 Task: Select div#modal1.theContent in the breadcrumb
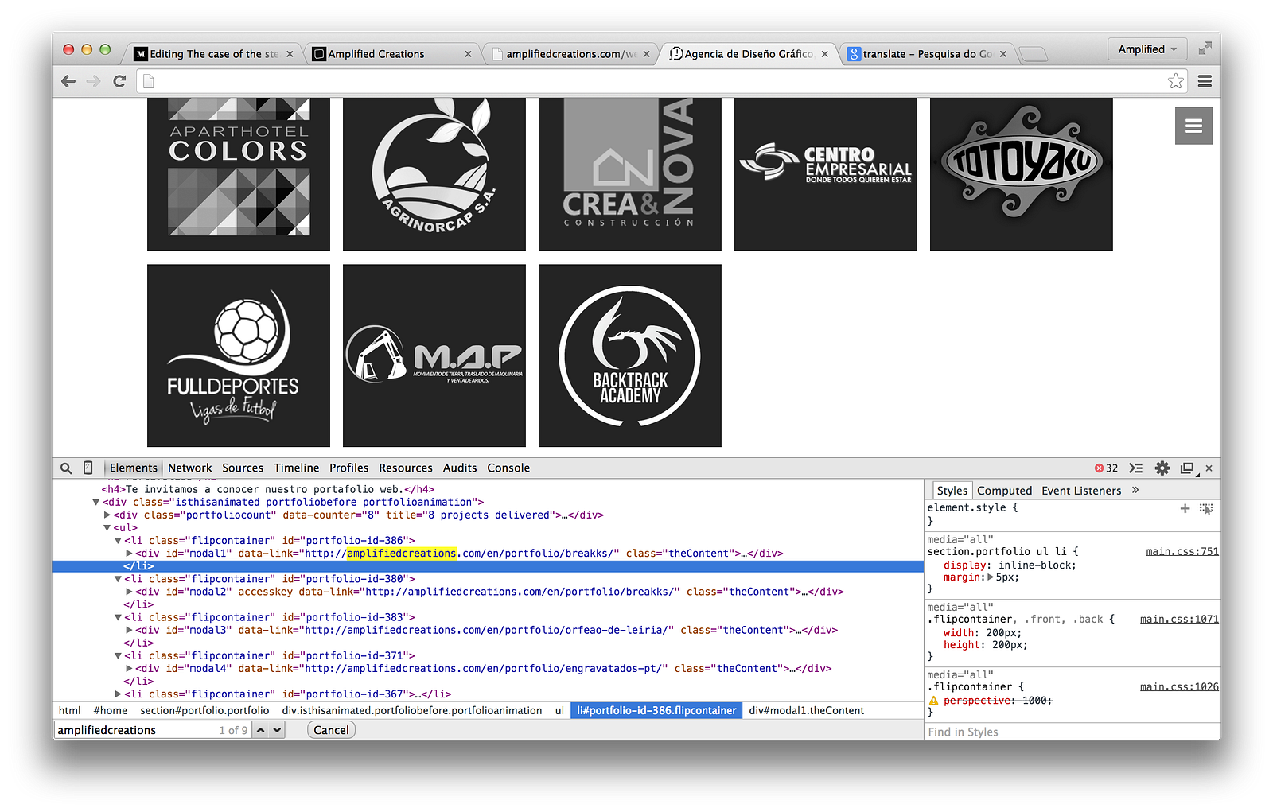[806, 711]
